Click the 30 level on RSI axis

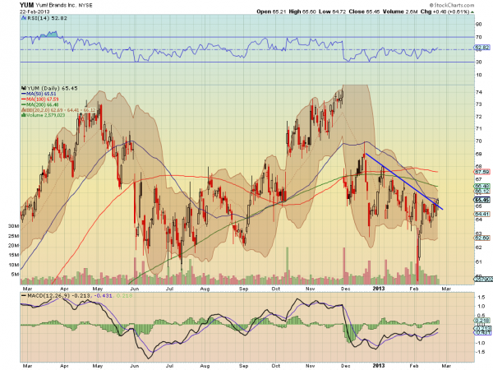(478, 62)
